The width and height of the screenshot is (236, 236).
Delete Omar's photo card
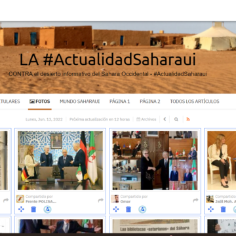(128, 209)
